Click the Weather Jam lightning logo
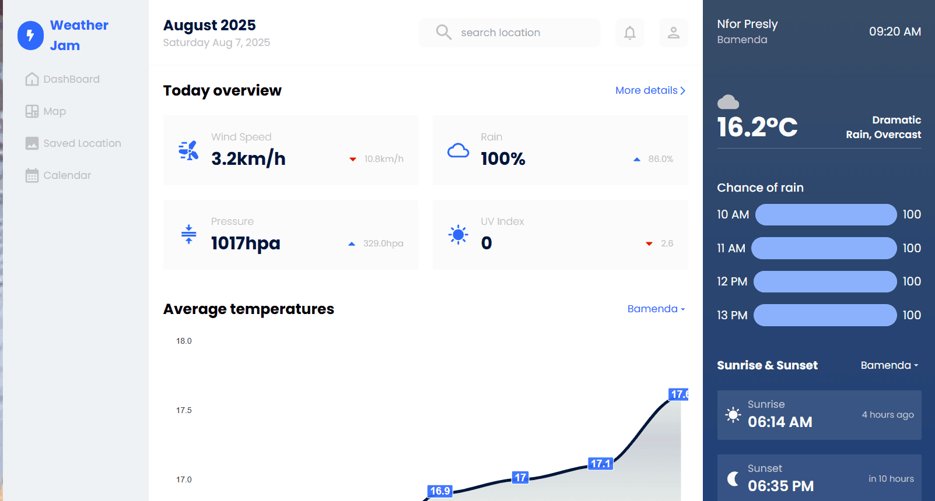 [x=30, y=36]
